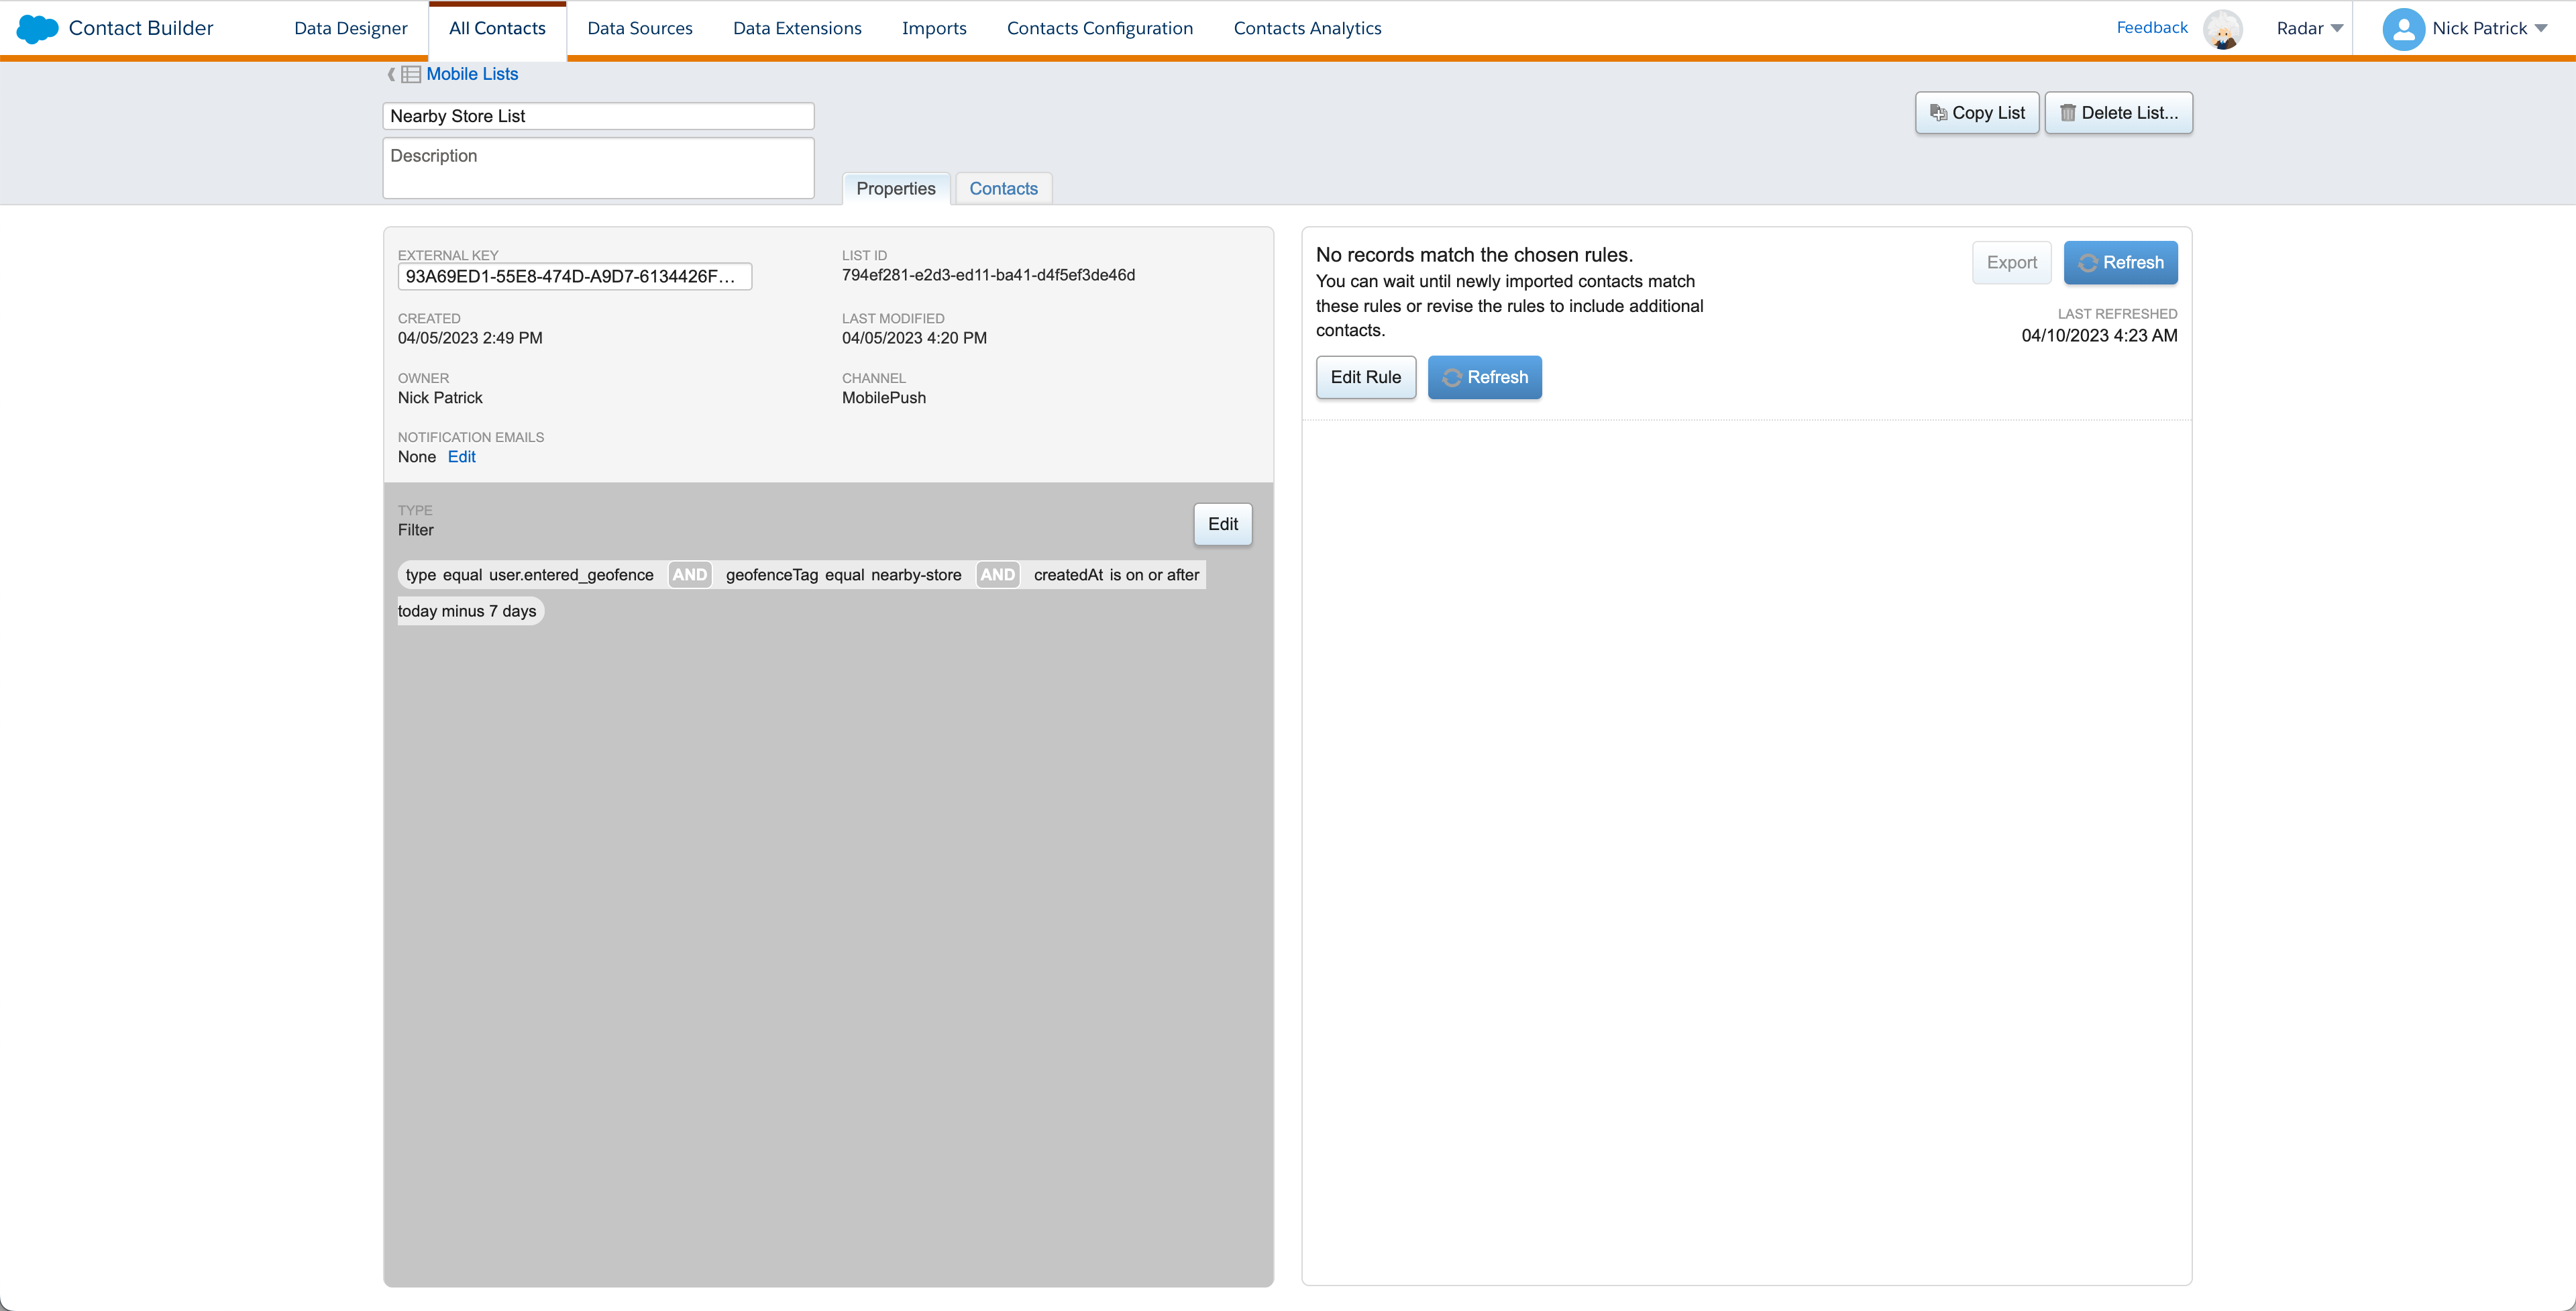Open the Radar dropdown menu
The height and width of the screenshot is (1311, 2576).
click(x=2309, y=28)
